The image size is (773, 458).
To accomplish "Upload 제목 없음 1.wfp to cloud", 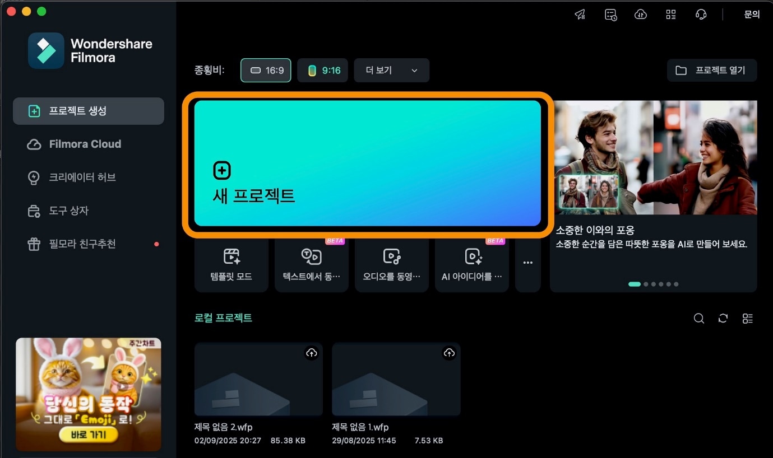I will 449,353.
